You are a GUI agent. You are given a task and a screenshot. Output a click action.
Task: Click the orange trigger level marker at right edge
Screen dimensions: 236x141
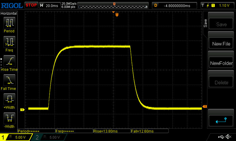[x=205, y=107]
